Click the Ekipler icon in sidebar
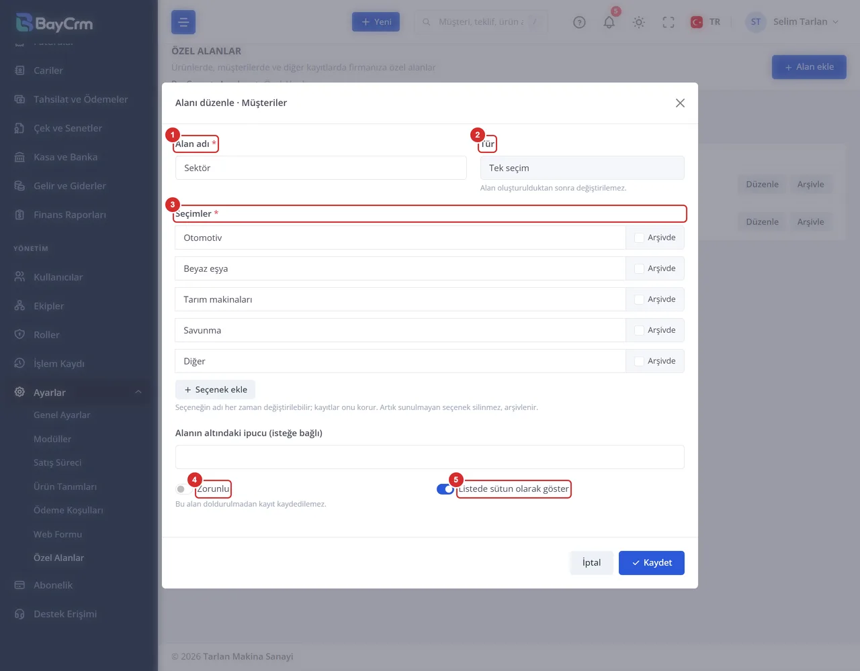 [x=19, y=306]
